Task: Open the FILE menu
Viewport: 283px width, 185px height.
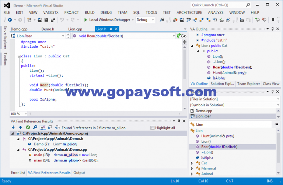Action: tap(7, 13)
